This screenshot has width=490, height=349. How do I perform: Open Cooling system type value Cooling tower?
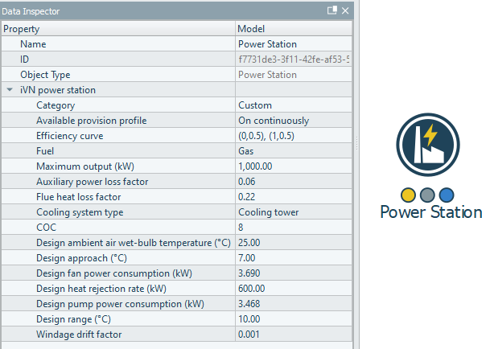click(294, 212)
